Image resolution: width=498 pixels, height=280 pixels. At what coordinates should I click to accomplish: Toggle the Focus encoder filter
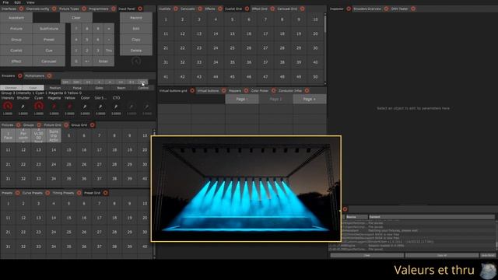(77, 88)
